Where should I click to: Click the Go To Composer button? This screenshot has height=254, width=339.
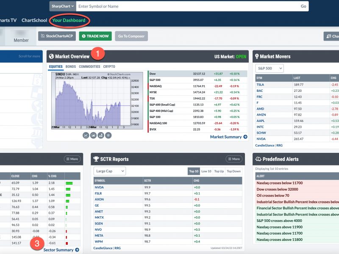pos(131,36)
